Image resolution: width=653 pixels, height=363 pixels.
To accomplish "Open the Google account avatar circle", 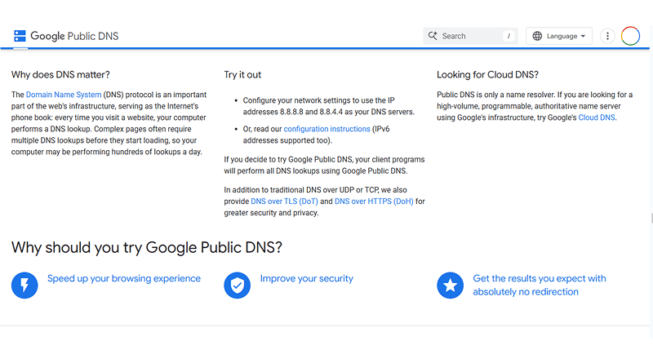I will (x=630, y=36).
